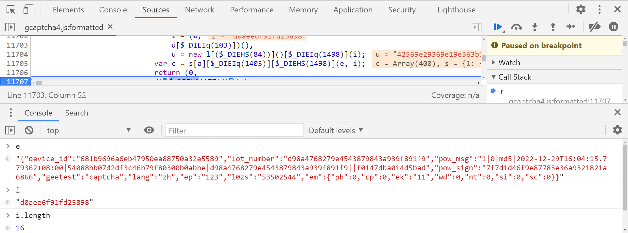Resume script execution

pyautogui.click(x=497, y=27)
